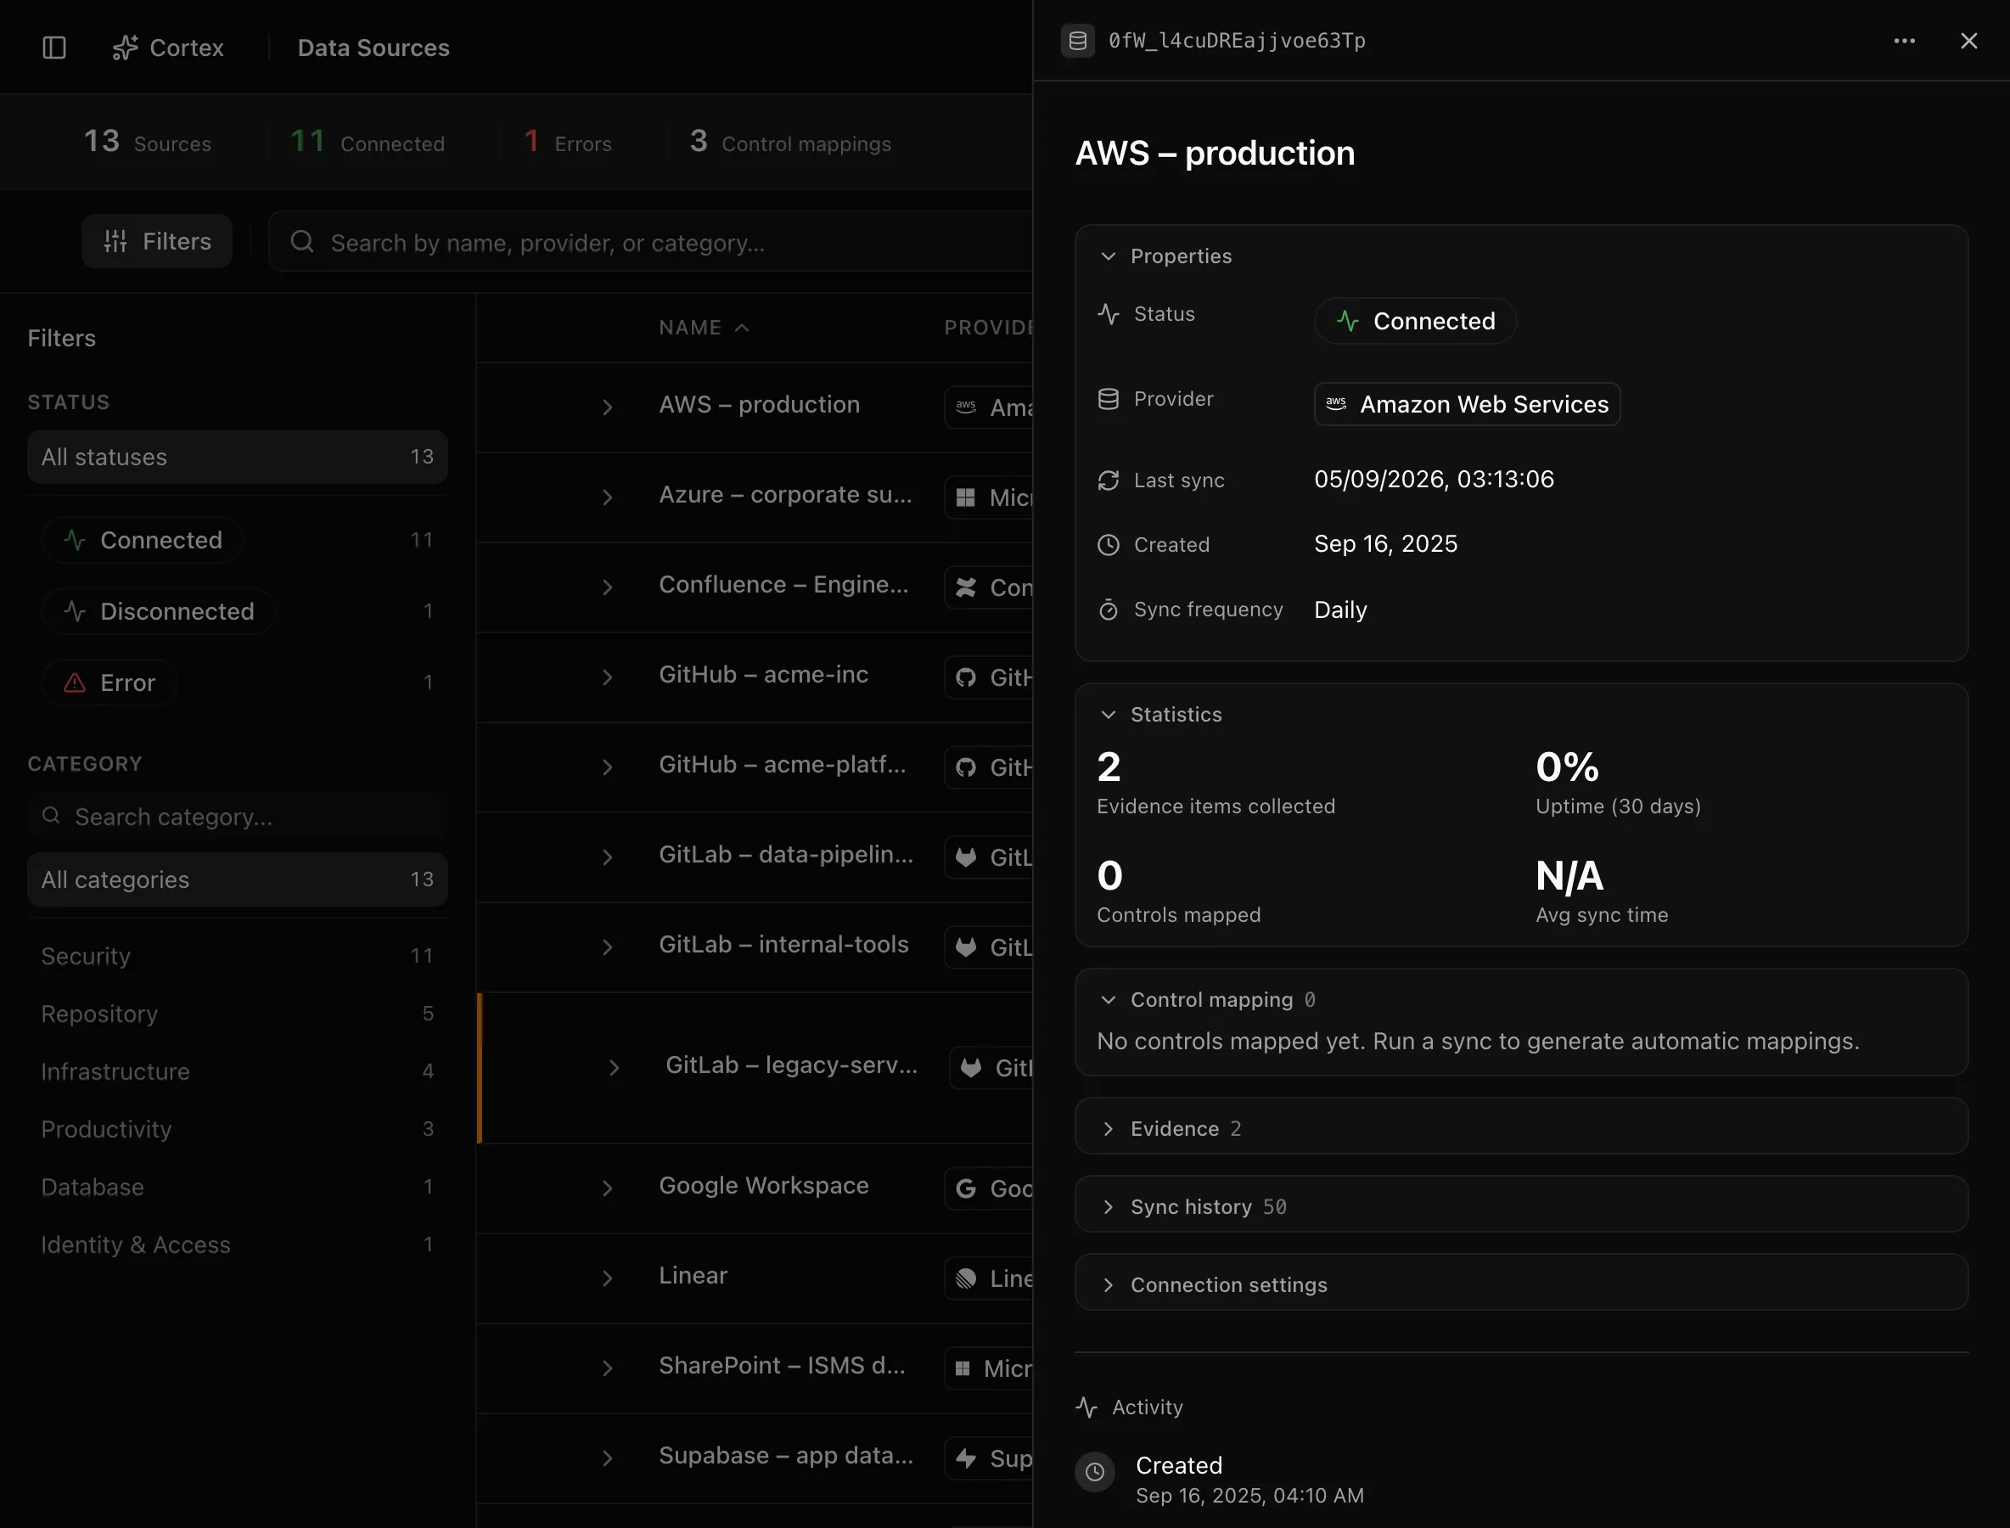This screenshot has width=2010, height=1528.
Task: Sort by the NAME column header
Action: coord(704,328)
